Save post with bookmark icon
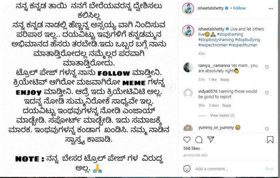The height and width of the screenshot is (178, 280). [270, 140]
